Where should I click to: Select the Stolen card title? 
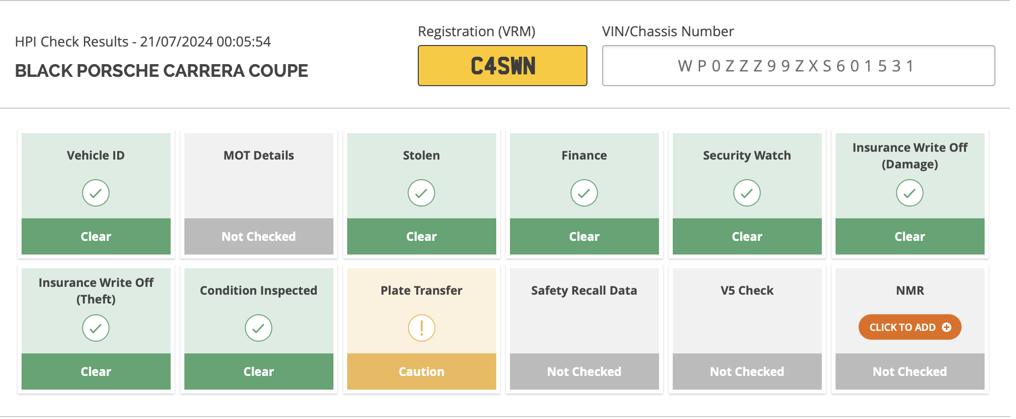point(421,155)
